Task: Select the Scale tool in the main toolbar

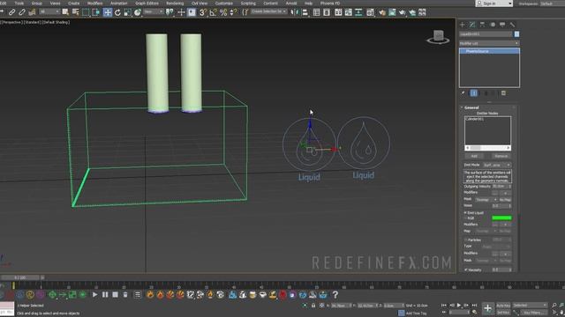Action: 127,12
